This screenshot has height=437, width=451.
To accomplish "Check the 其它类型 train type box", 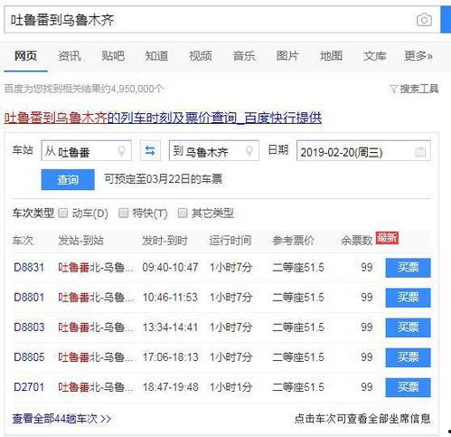I will click(183, 213).
